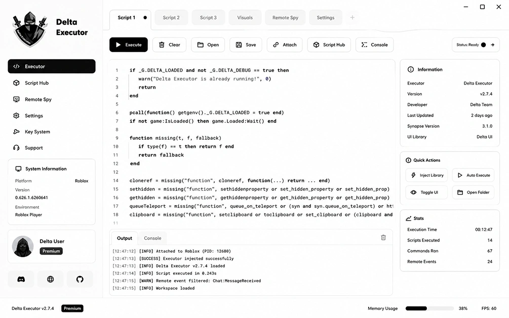Select the Console tab in output panel
This screenshot has width=509, height=318.
click(x=152, y=238)
